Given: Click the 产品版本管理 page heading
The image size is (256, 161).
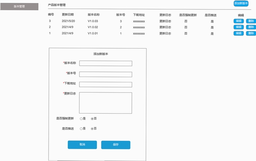Looking at the screenshot, I should [57, 5].
